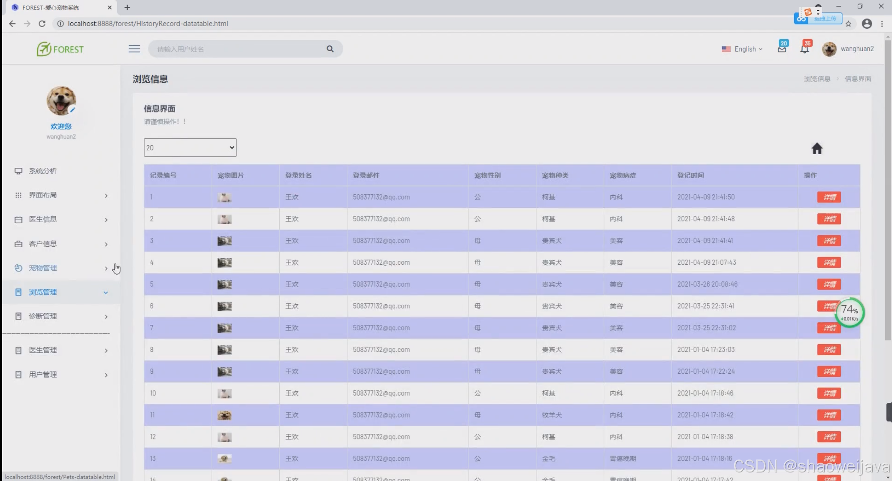
Task: Bookmark the page with the star icon
Action: click(848, 24)
